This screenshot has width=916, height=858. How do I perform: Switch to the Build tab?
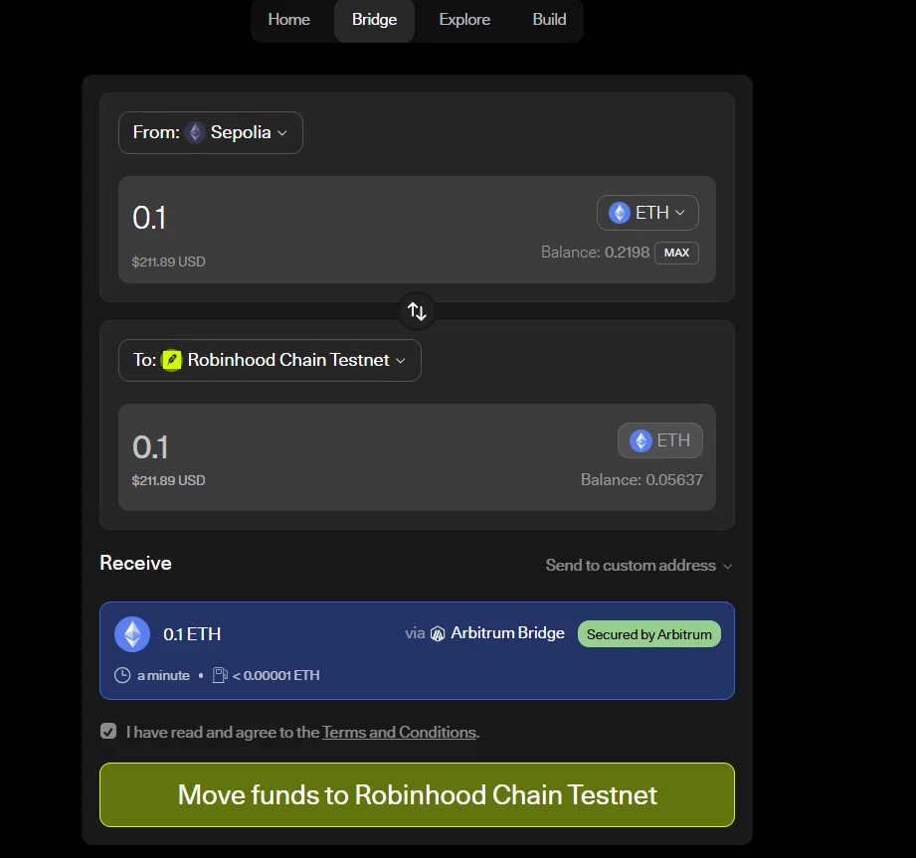click(x=549, y=19)
